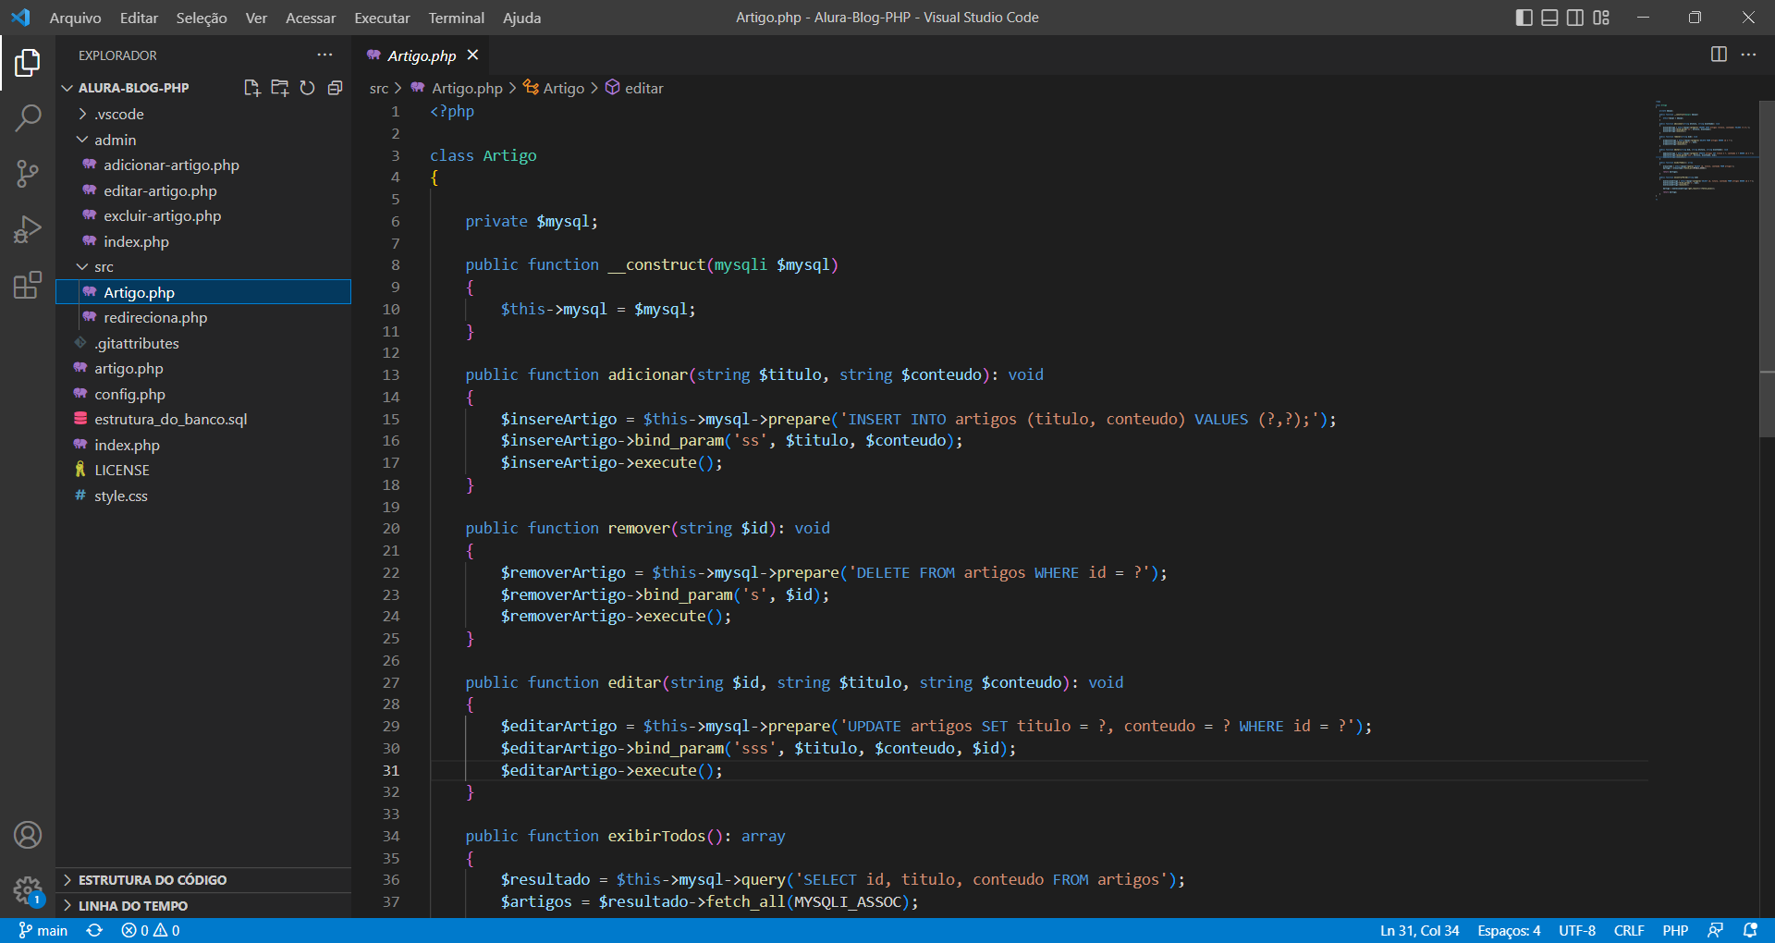
Task: Collapse all folders in explorer
Action: click(x=335, y=88)
